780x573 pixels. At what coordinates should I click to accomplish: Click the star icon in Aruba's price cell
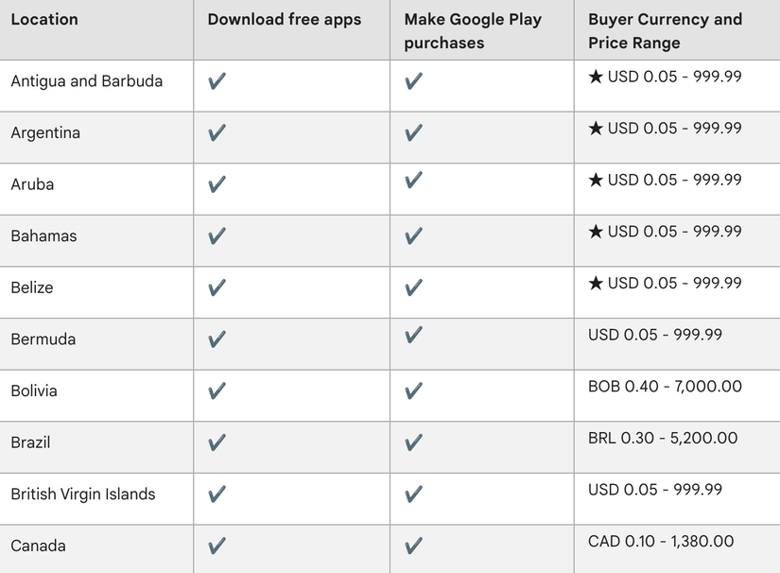point(596,180)
